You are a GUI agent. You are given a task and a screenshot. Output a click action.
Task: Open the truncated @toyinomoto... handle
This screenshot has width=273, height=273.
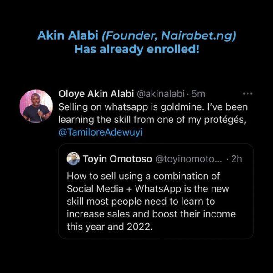pos(188,159)
